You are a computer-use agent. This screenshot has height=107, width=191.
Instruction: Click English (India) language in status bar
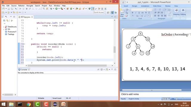[134, 99]
